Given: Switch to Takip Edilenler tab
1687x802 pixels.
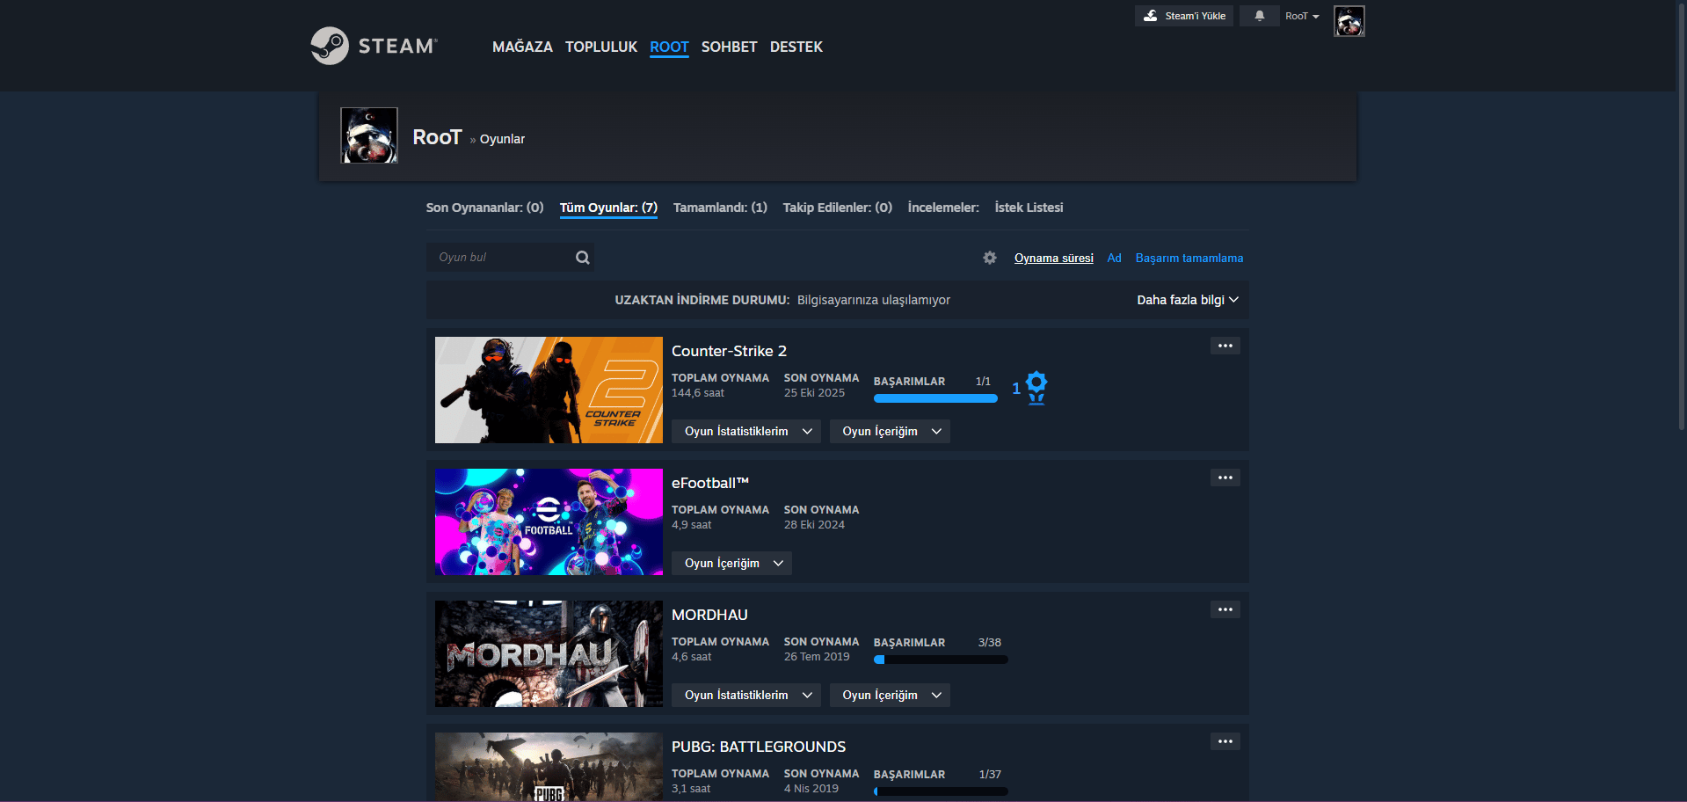Looking at the screenshot, I should coord(838,208).
